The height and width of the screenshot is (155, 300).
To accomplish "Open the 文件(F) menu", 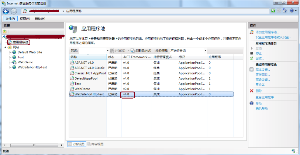I will tap(10, 19).
